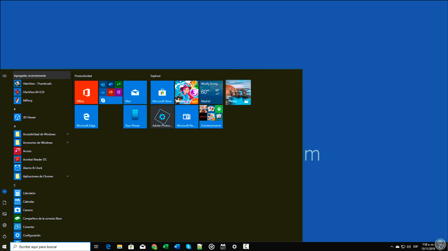
Task: Open Skype from the taskbar
Action: pyautogui.click(x=188, y=247)
